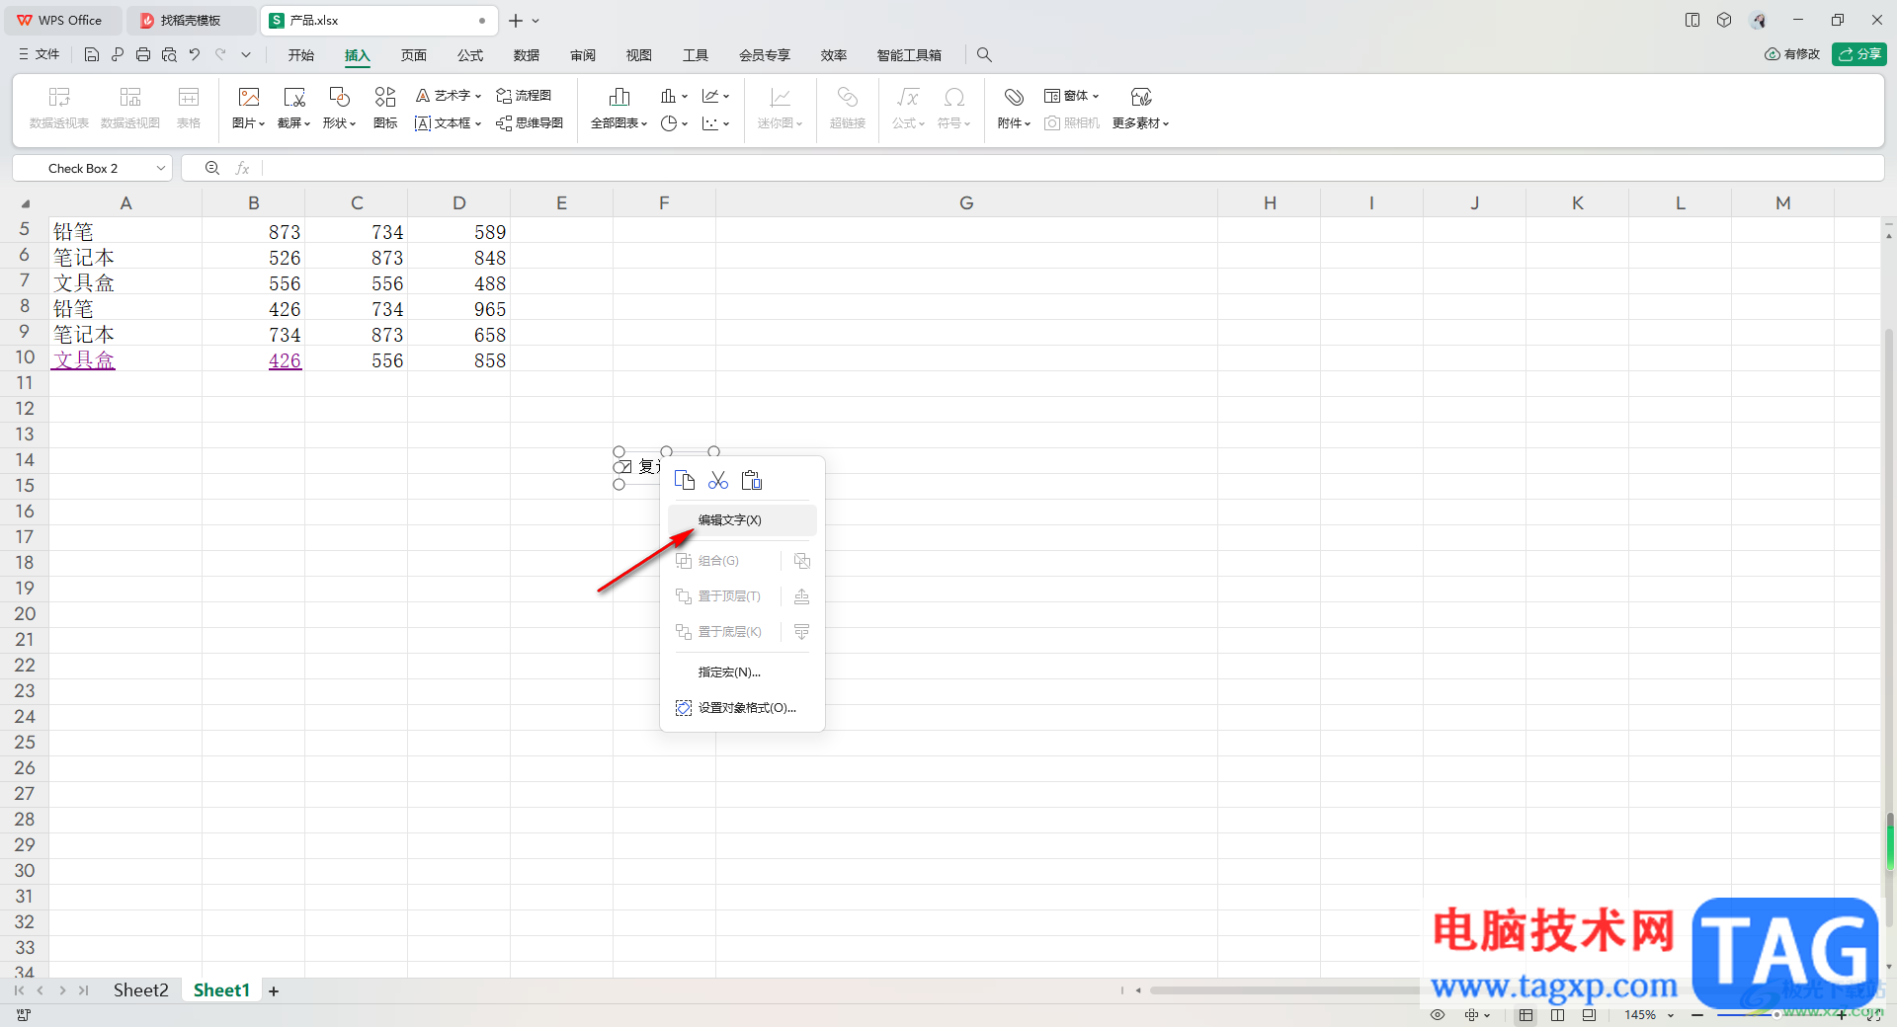Click the save icon in quick toolbar
Viewport: 1897px width, 1027px height.
pos(92,55)
